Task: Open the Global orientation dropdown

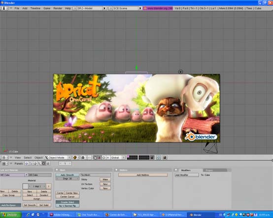Action: 118,157
